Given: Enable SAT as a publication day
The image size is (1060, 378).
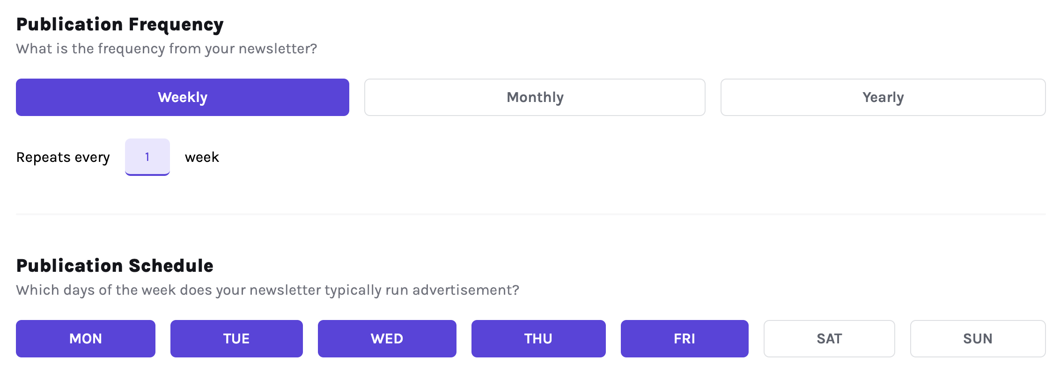Looking at the screenshot, I should pyautogui.click(x=829, y=339).
